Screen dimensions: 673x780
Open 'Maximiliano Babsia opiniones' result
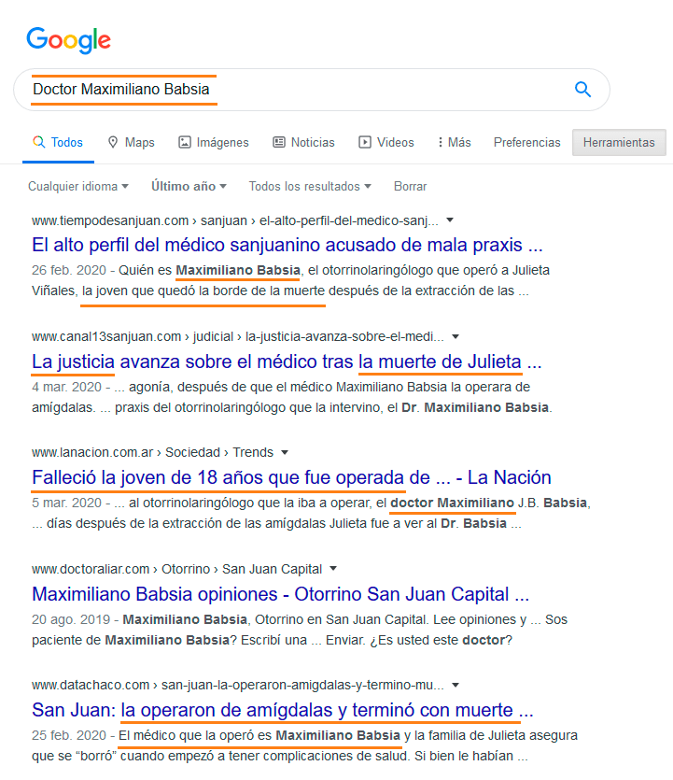click(x=281, y=594)
